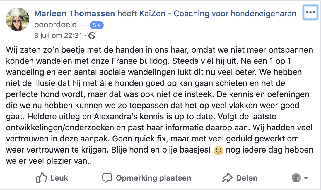This screenshot has height=190, width=321.
Task: Like the review with the Leuk label
Action: tap(59, 178)
